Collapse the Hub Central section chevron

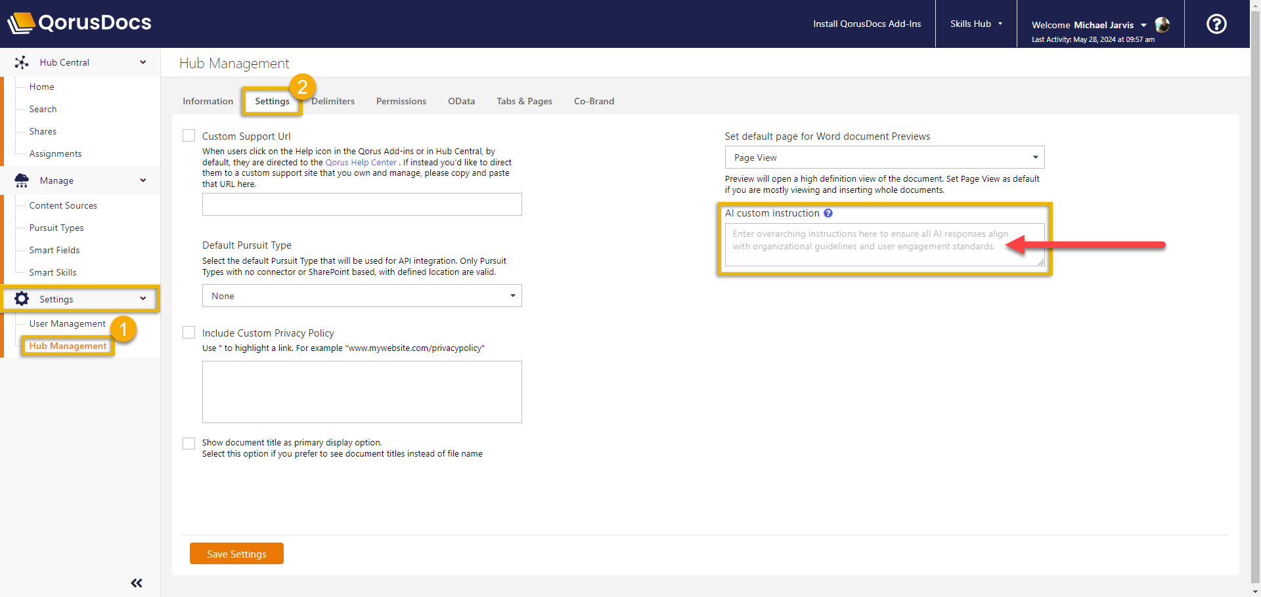point(143,62)
